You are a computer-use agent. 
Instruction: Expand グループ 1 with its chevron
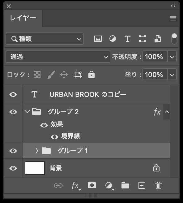(37, 151)
